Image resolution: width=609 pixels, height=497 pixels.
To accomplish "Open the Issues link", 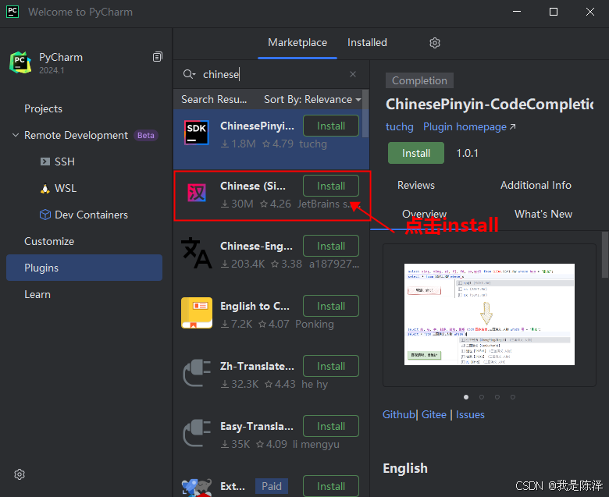I will (470, 415).
